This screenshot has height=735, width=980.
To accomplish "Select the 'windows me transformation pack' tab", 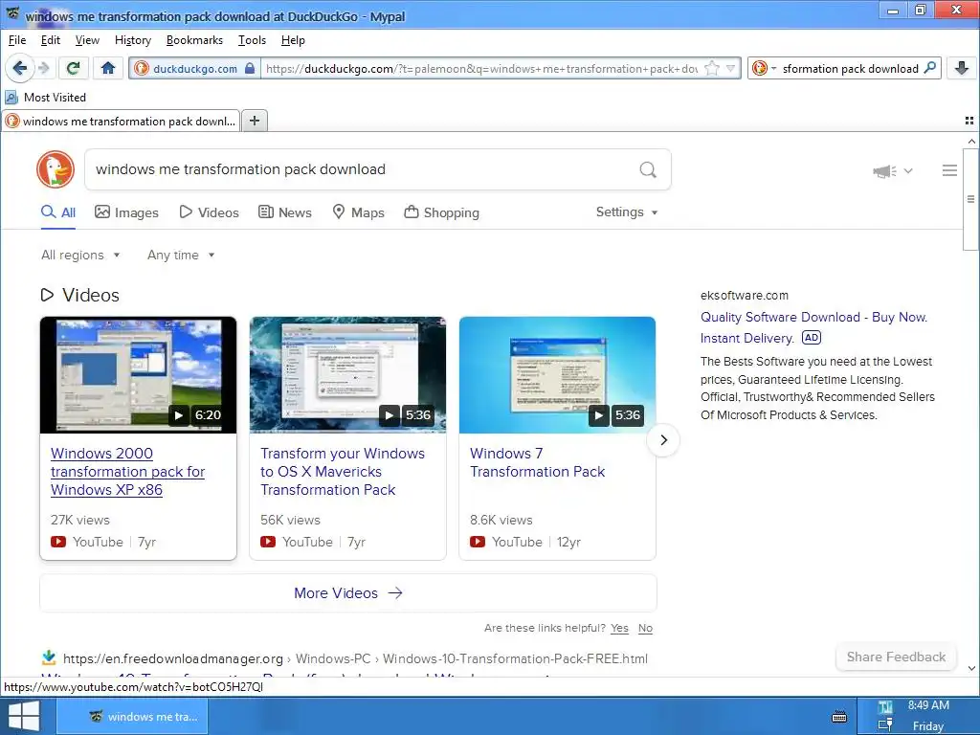I will click(x=122, y=121).
